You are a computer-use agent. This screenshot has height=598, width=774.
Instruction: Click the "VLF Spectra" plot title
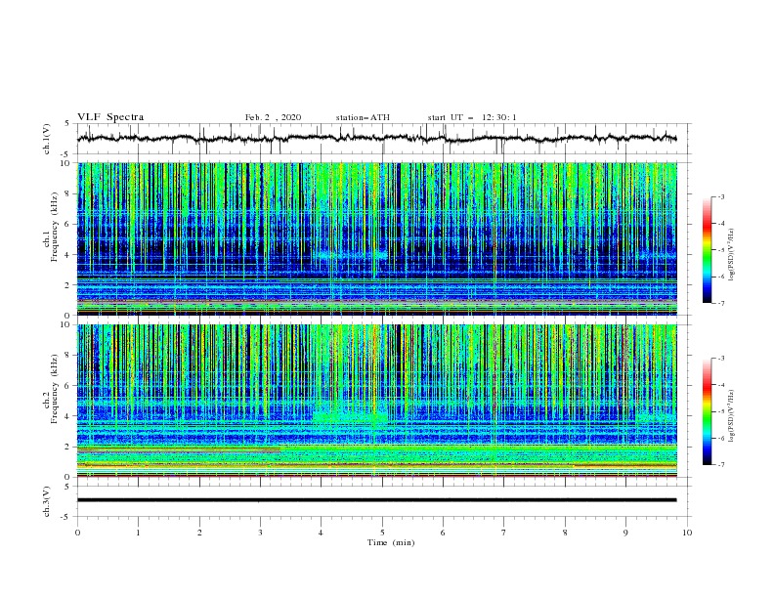pyautogui.click(x=110, y=117)
